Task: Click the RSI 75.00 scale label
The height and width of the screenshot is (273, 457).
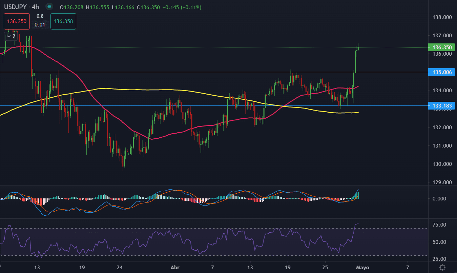Action: click(439, 225)
